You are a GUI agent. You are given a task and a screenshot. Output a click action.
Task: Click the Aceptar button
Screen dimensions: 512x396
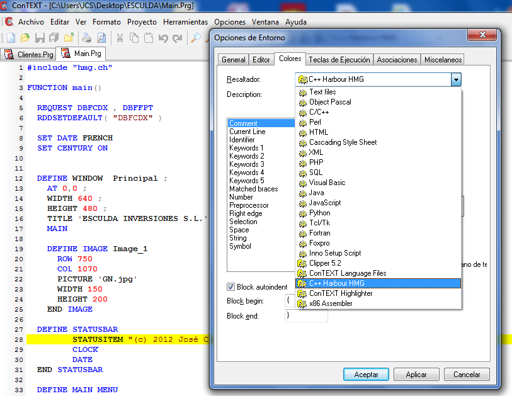pos(366,375)
